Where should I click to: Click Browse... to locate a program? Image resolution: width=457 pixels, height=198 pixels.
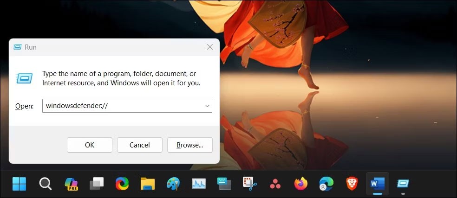[x=189, y=145]
